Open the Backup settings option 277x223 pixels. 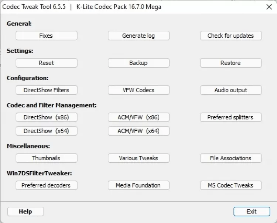click(138, 63)
